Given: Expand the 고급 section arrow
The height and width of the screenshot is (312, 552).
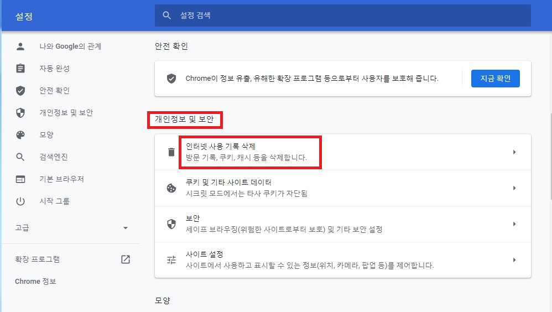Looking at the screenshot, I should [126, 228].
